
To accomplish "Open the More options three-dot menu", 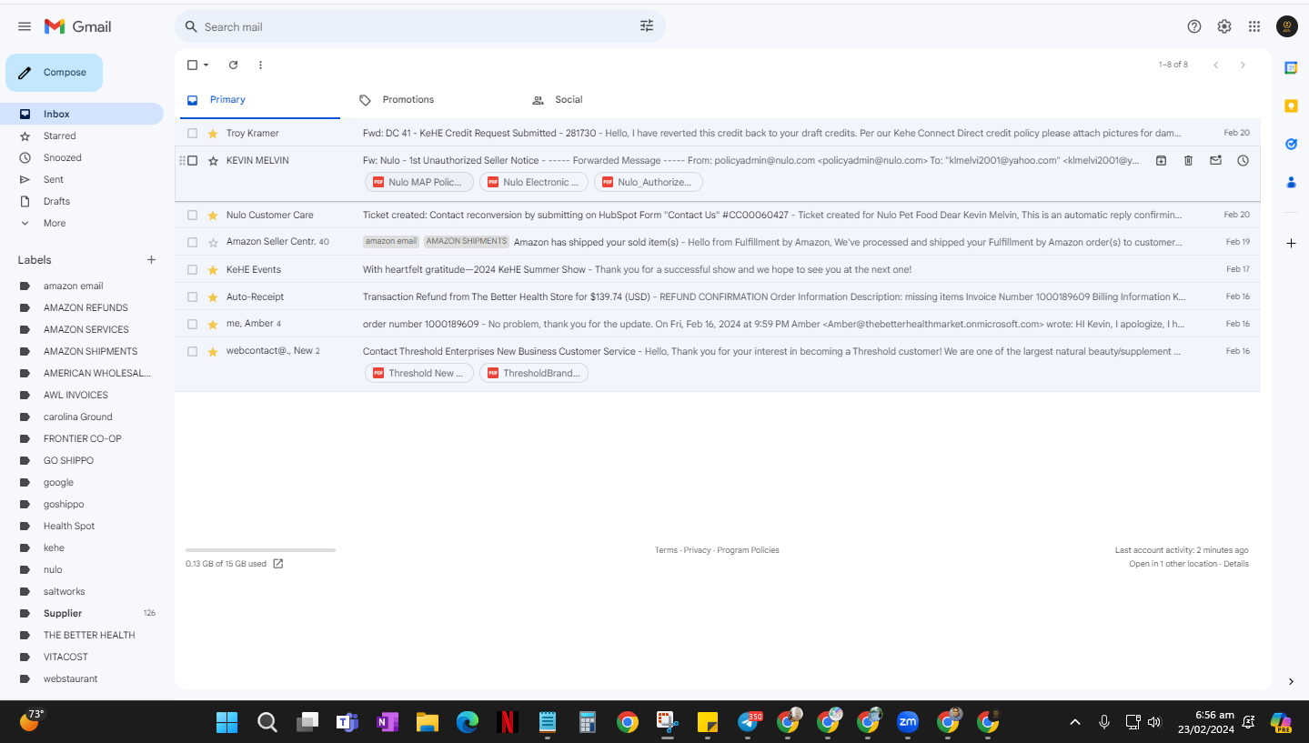I will coord(260,65).
